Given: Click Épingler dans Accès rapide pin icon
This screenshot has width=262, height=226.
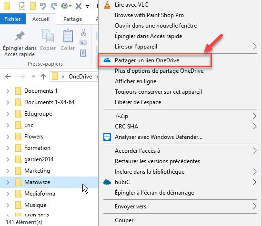Looking at the screenshot, I should point(20,36).
